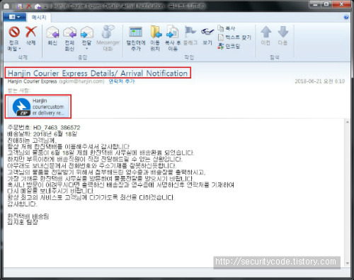Click the delivery date line 2018년 6월 18일
The height and width of the screenshot is (280, 354).
pos(42,134)
